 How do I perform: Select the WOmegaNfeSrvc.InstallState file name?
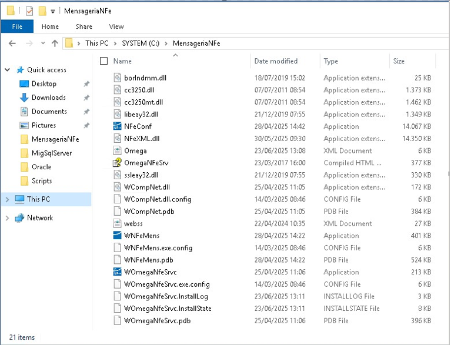click(168, 309)
